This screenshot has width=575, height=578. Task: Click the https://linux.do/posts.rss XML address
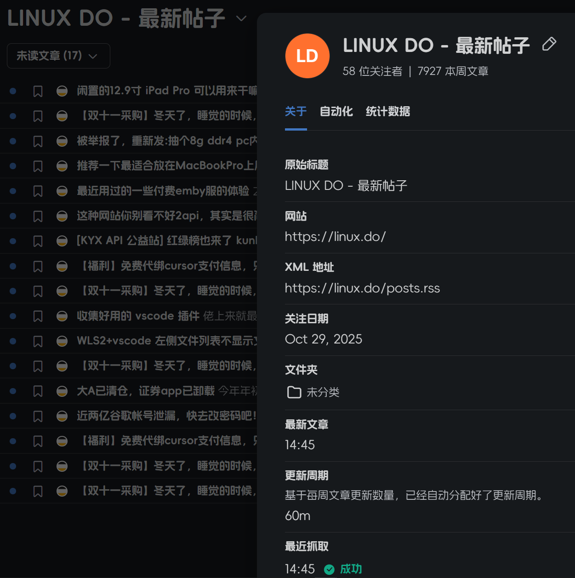[362, 288]
